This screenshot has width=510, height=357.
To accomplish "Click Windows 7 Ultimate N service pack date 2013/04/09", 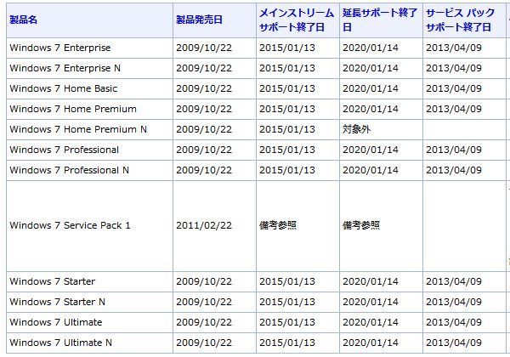I will [x=454, y=343].
